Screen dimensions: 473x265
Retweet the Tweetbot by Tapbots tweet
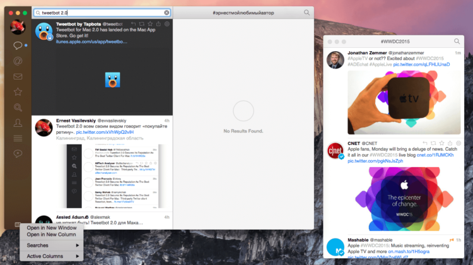point(142,24)
